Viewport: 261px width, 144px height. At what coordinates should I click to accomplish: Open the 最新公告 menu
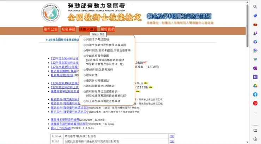(50, 29)
